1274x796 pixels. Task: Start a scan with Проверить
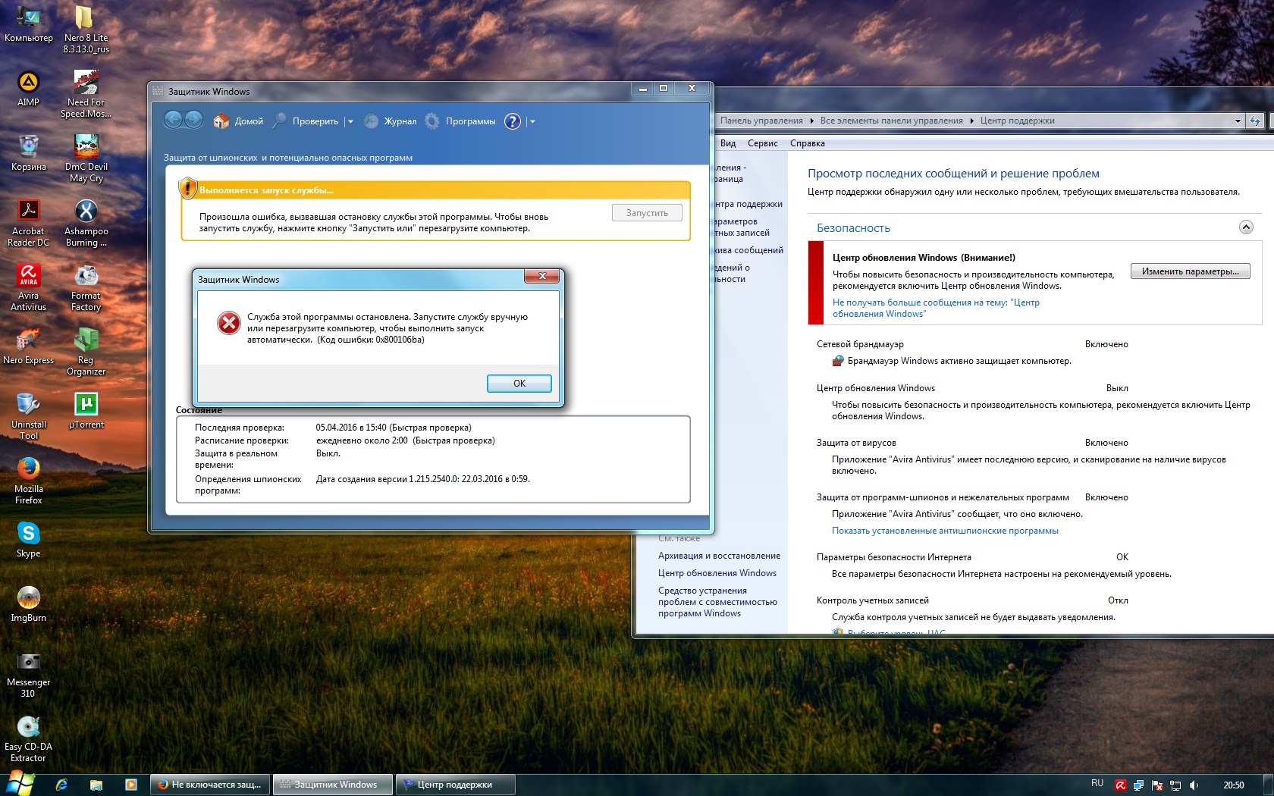(306, 121)
